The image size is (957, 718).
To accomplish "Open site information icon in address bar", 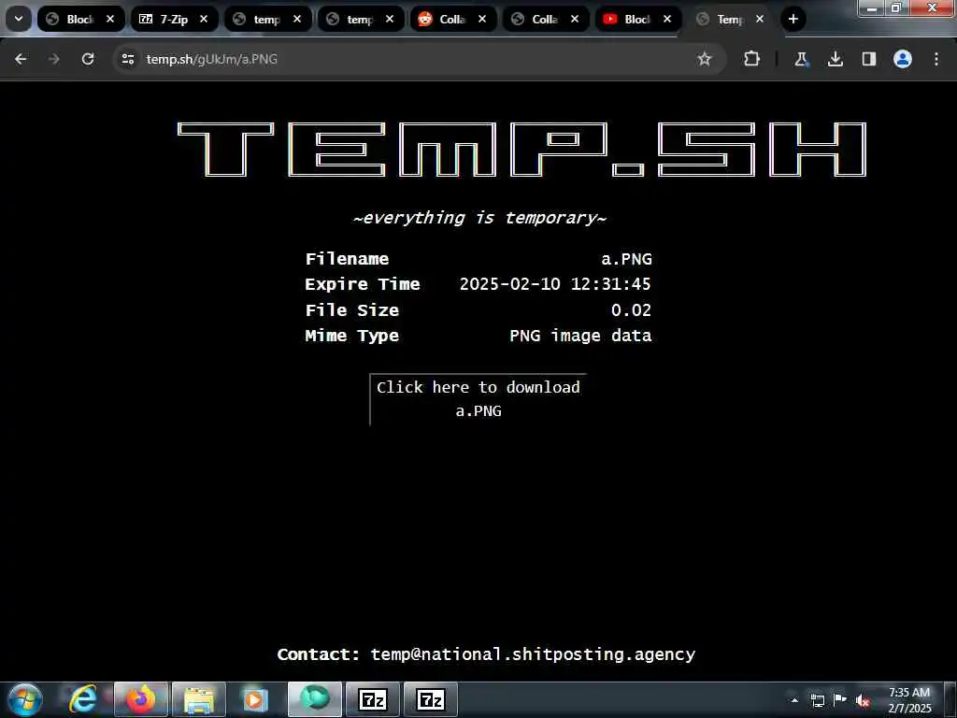I will (x=127, y=59).
